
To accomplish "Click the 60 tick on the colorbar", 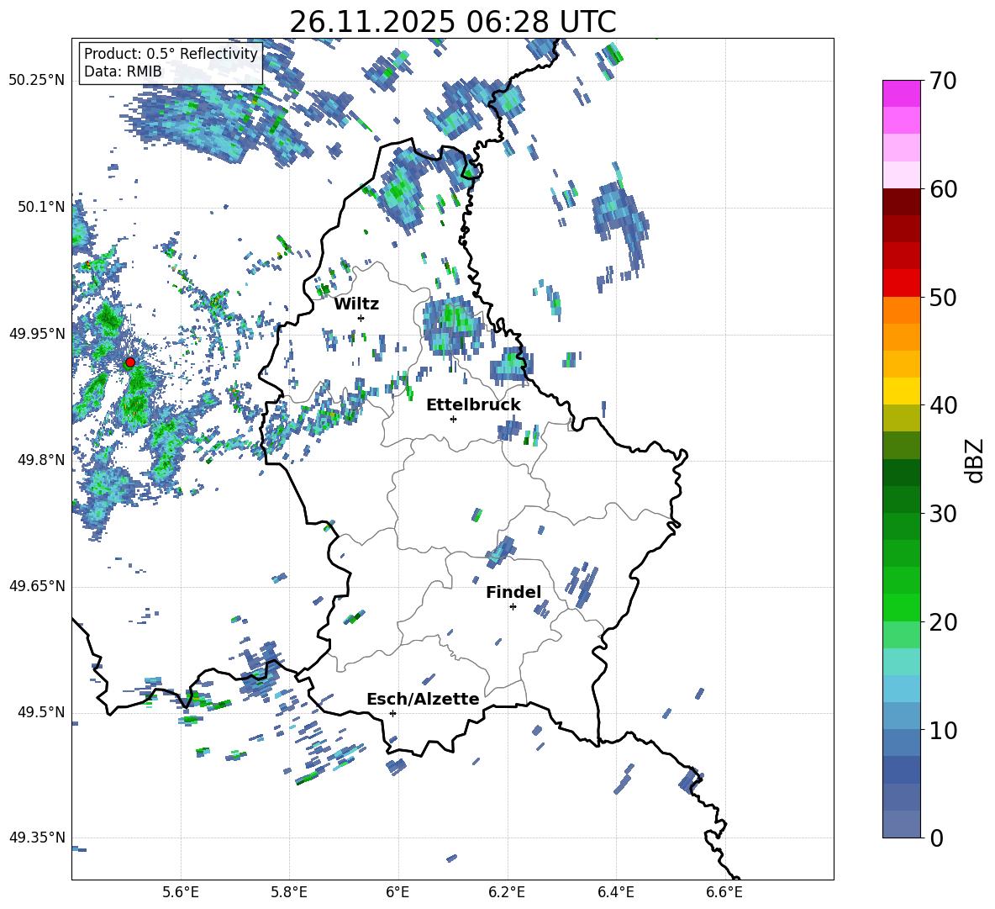I will [943, 189].
